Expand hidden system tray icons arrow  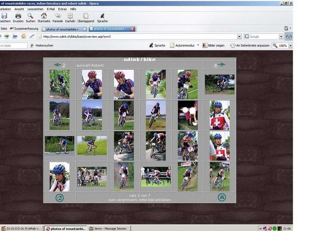(x=260, y=229)
